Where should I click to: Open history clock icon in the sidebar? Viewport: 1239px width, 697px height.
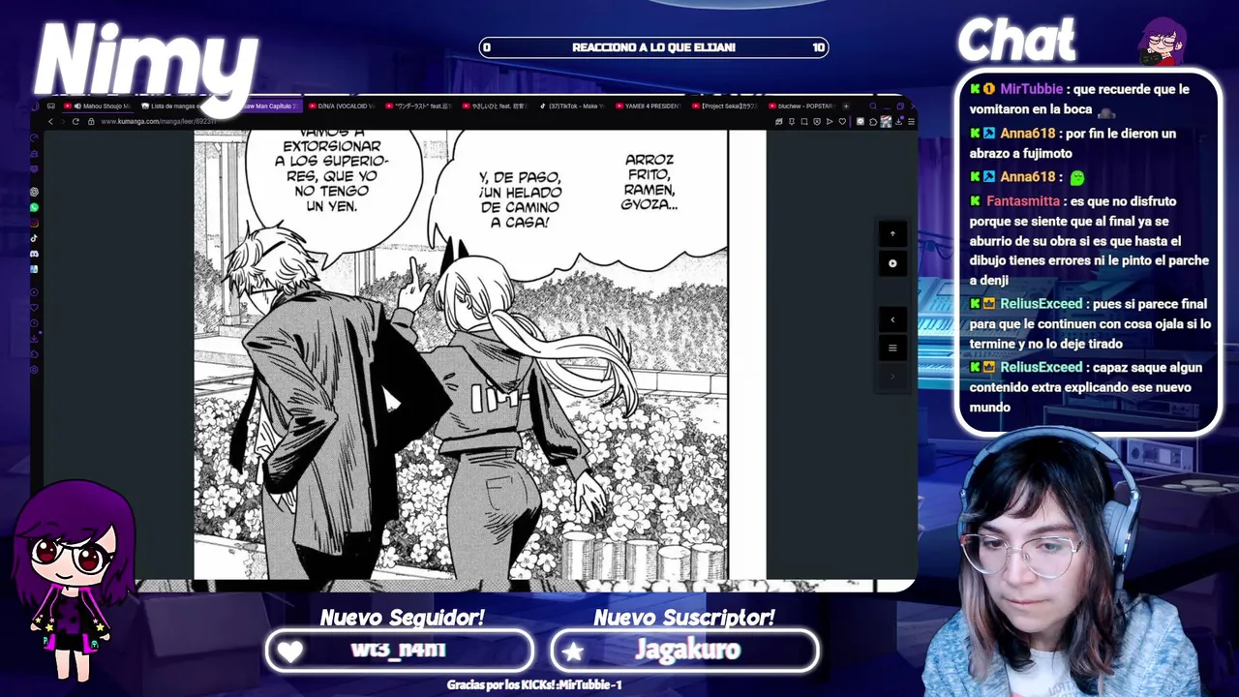tap(34, 322)
